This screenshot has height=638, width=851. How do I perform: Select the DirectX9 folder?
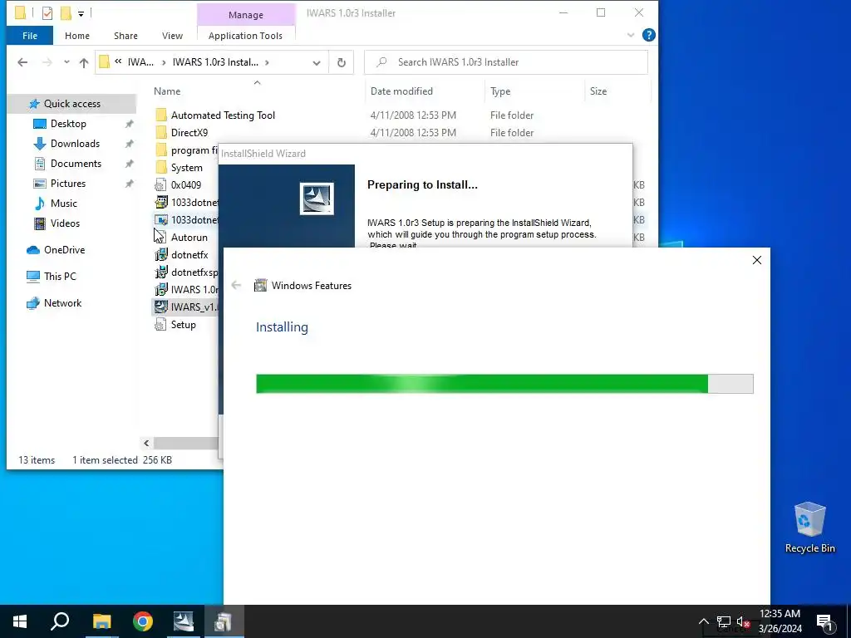(x=189, y=132)
